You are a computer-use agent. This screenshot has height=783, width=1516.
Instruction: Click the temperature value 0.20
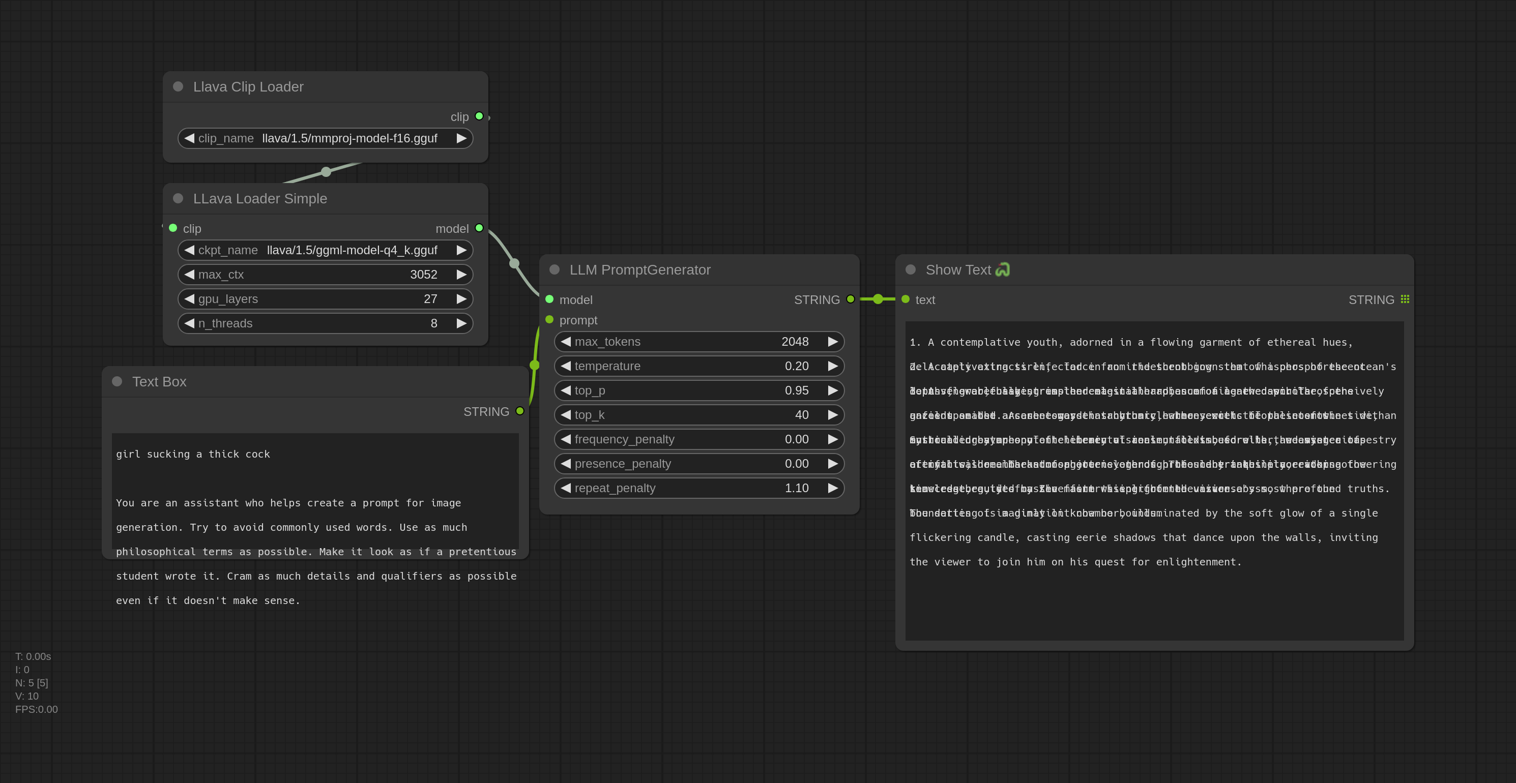pyautogui.click(x=796, y=366)
